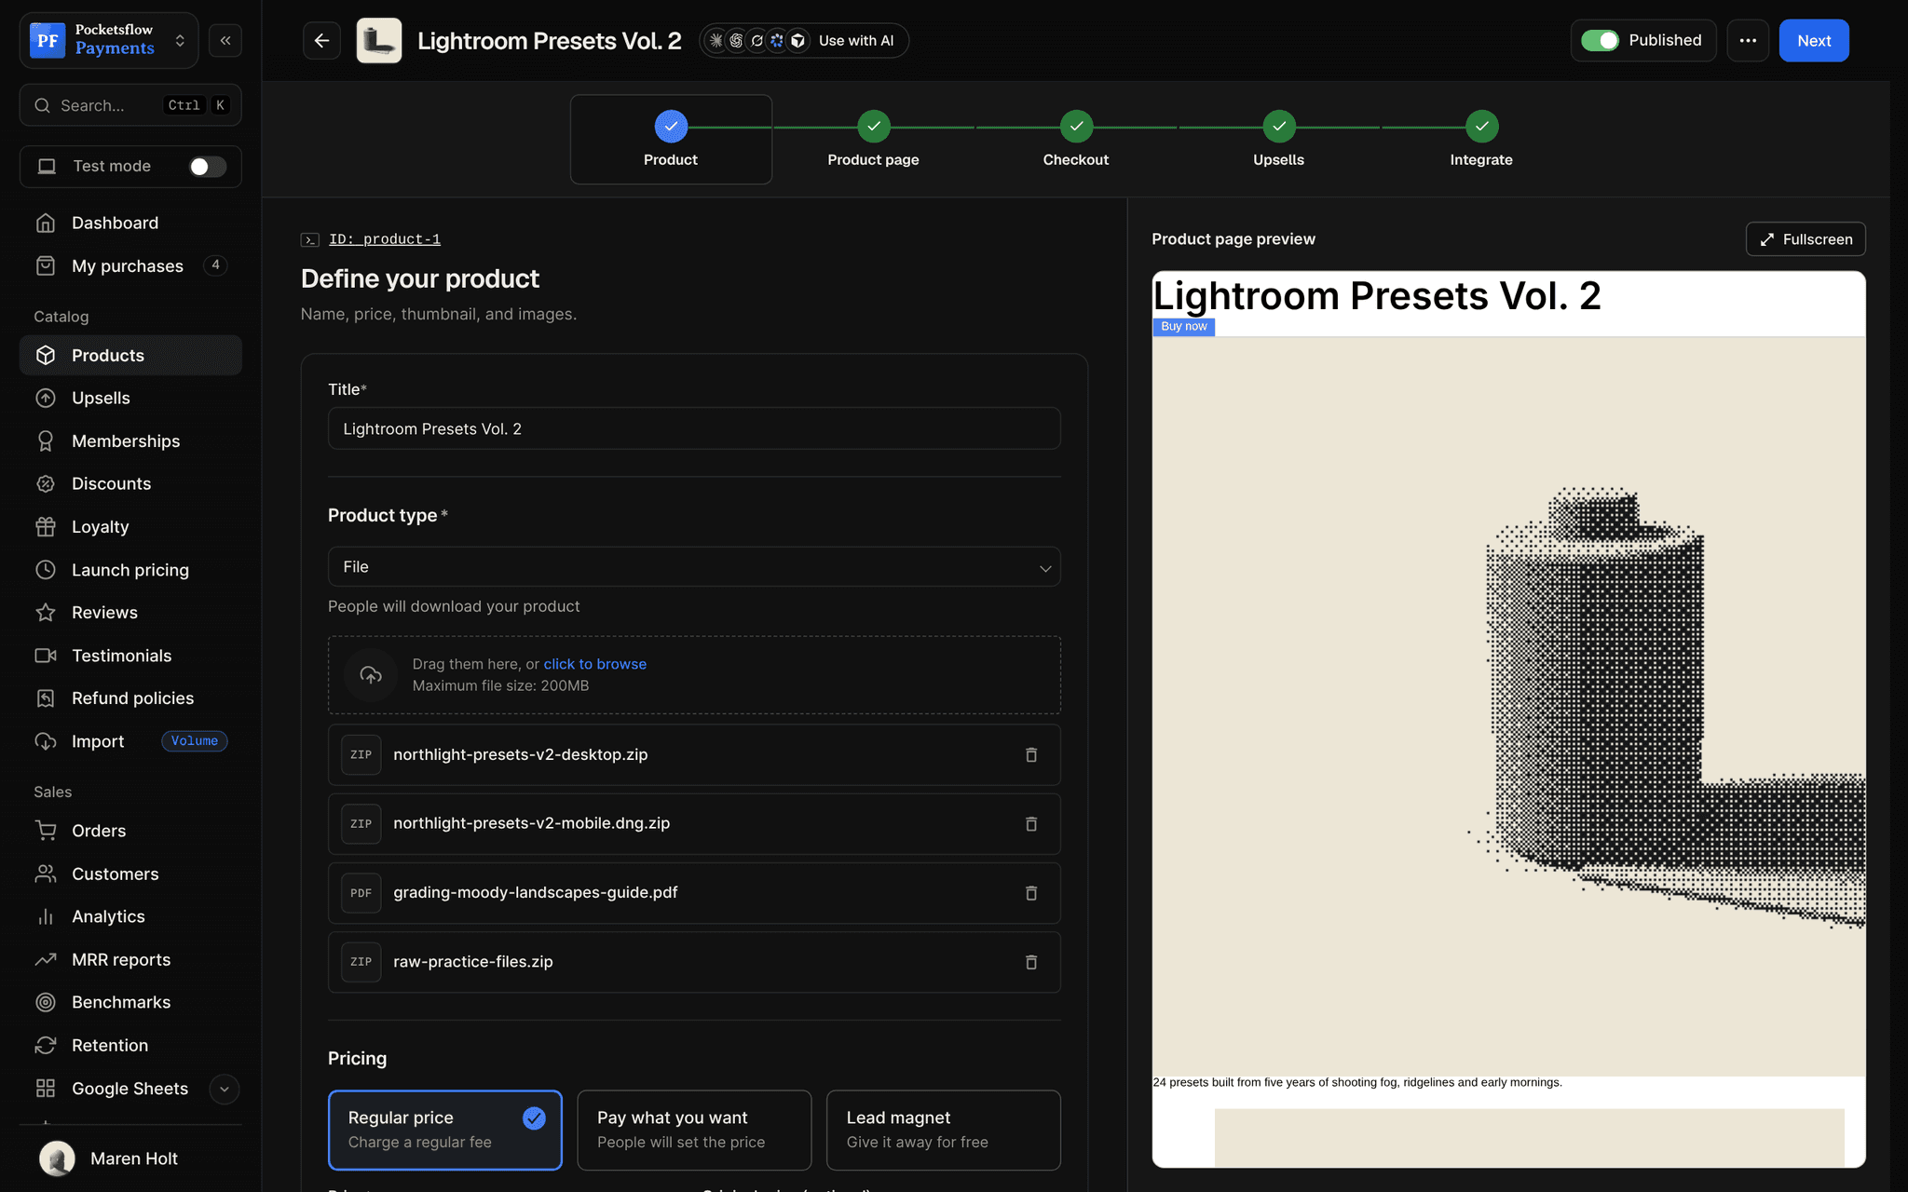The height and width of the screenshot is (1192, 1908).
Task: Go to the Upsells step in stepper
Action: pos(1278,139)
